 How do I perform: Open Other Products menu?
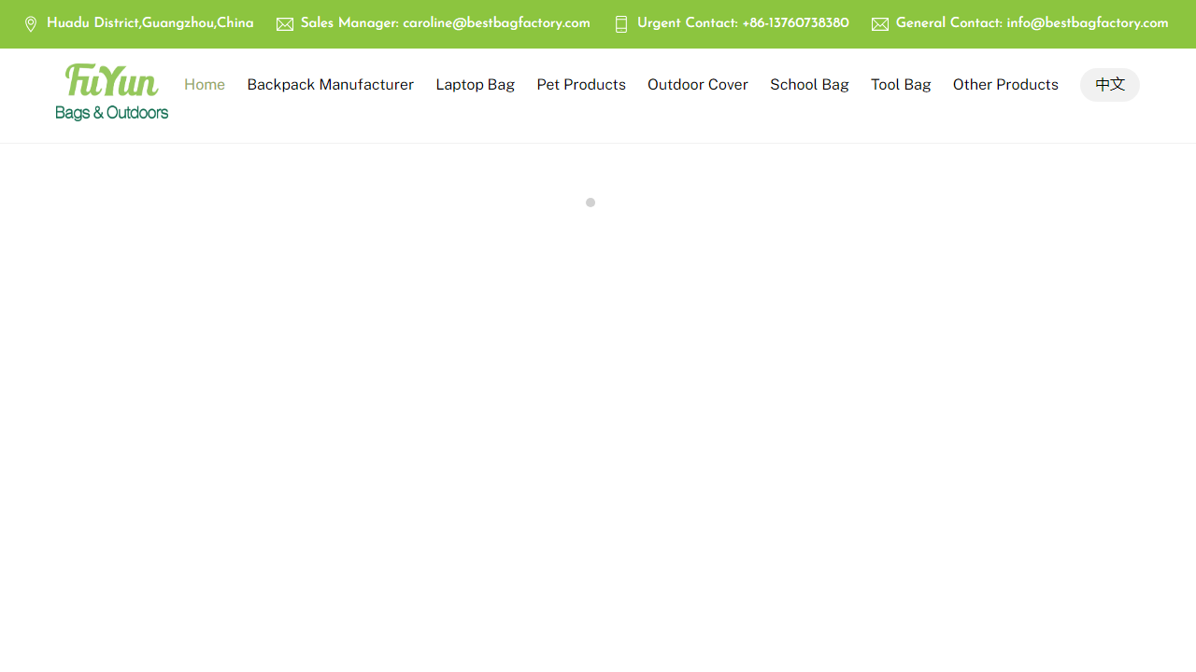click(x=1005, y=85)
